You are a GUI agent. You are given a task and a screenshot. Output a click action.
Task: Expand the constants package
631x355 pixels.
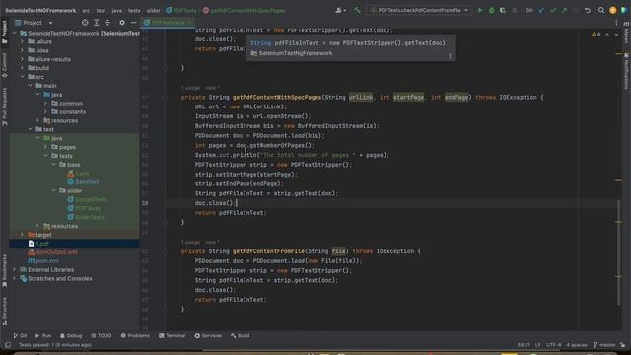point(46,111)
